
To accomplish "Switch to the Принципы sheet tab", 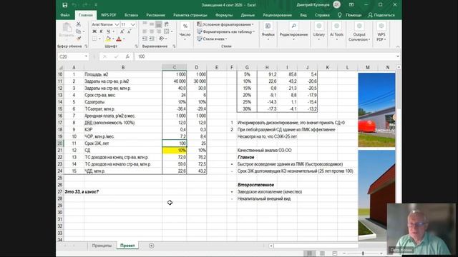I will tap(102, 246).
